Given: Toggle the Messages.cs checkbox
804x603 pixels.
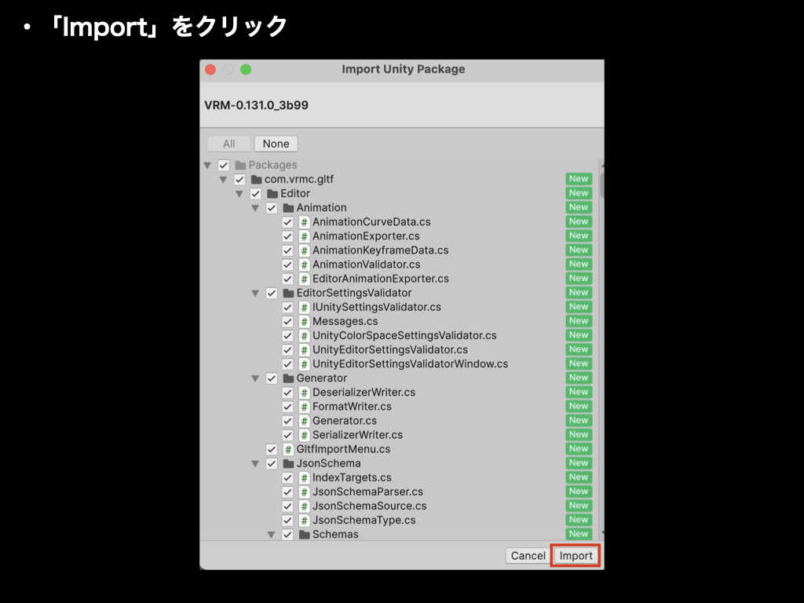Looking at the screenshot, I should (x=287, y=321).
